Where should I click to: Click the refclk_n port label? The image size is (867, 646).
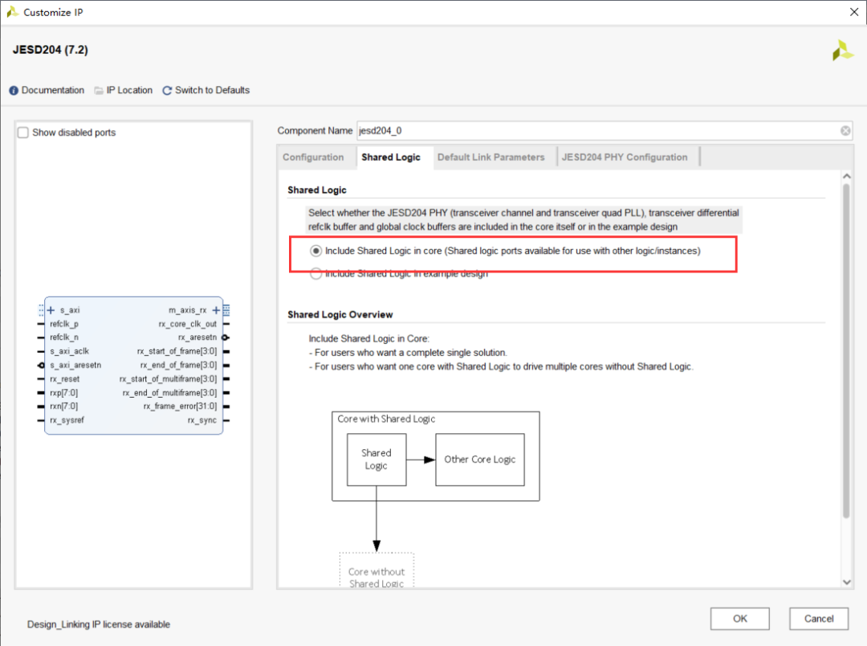64,337
